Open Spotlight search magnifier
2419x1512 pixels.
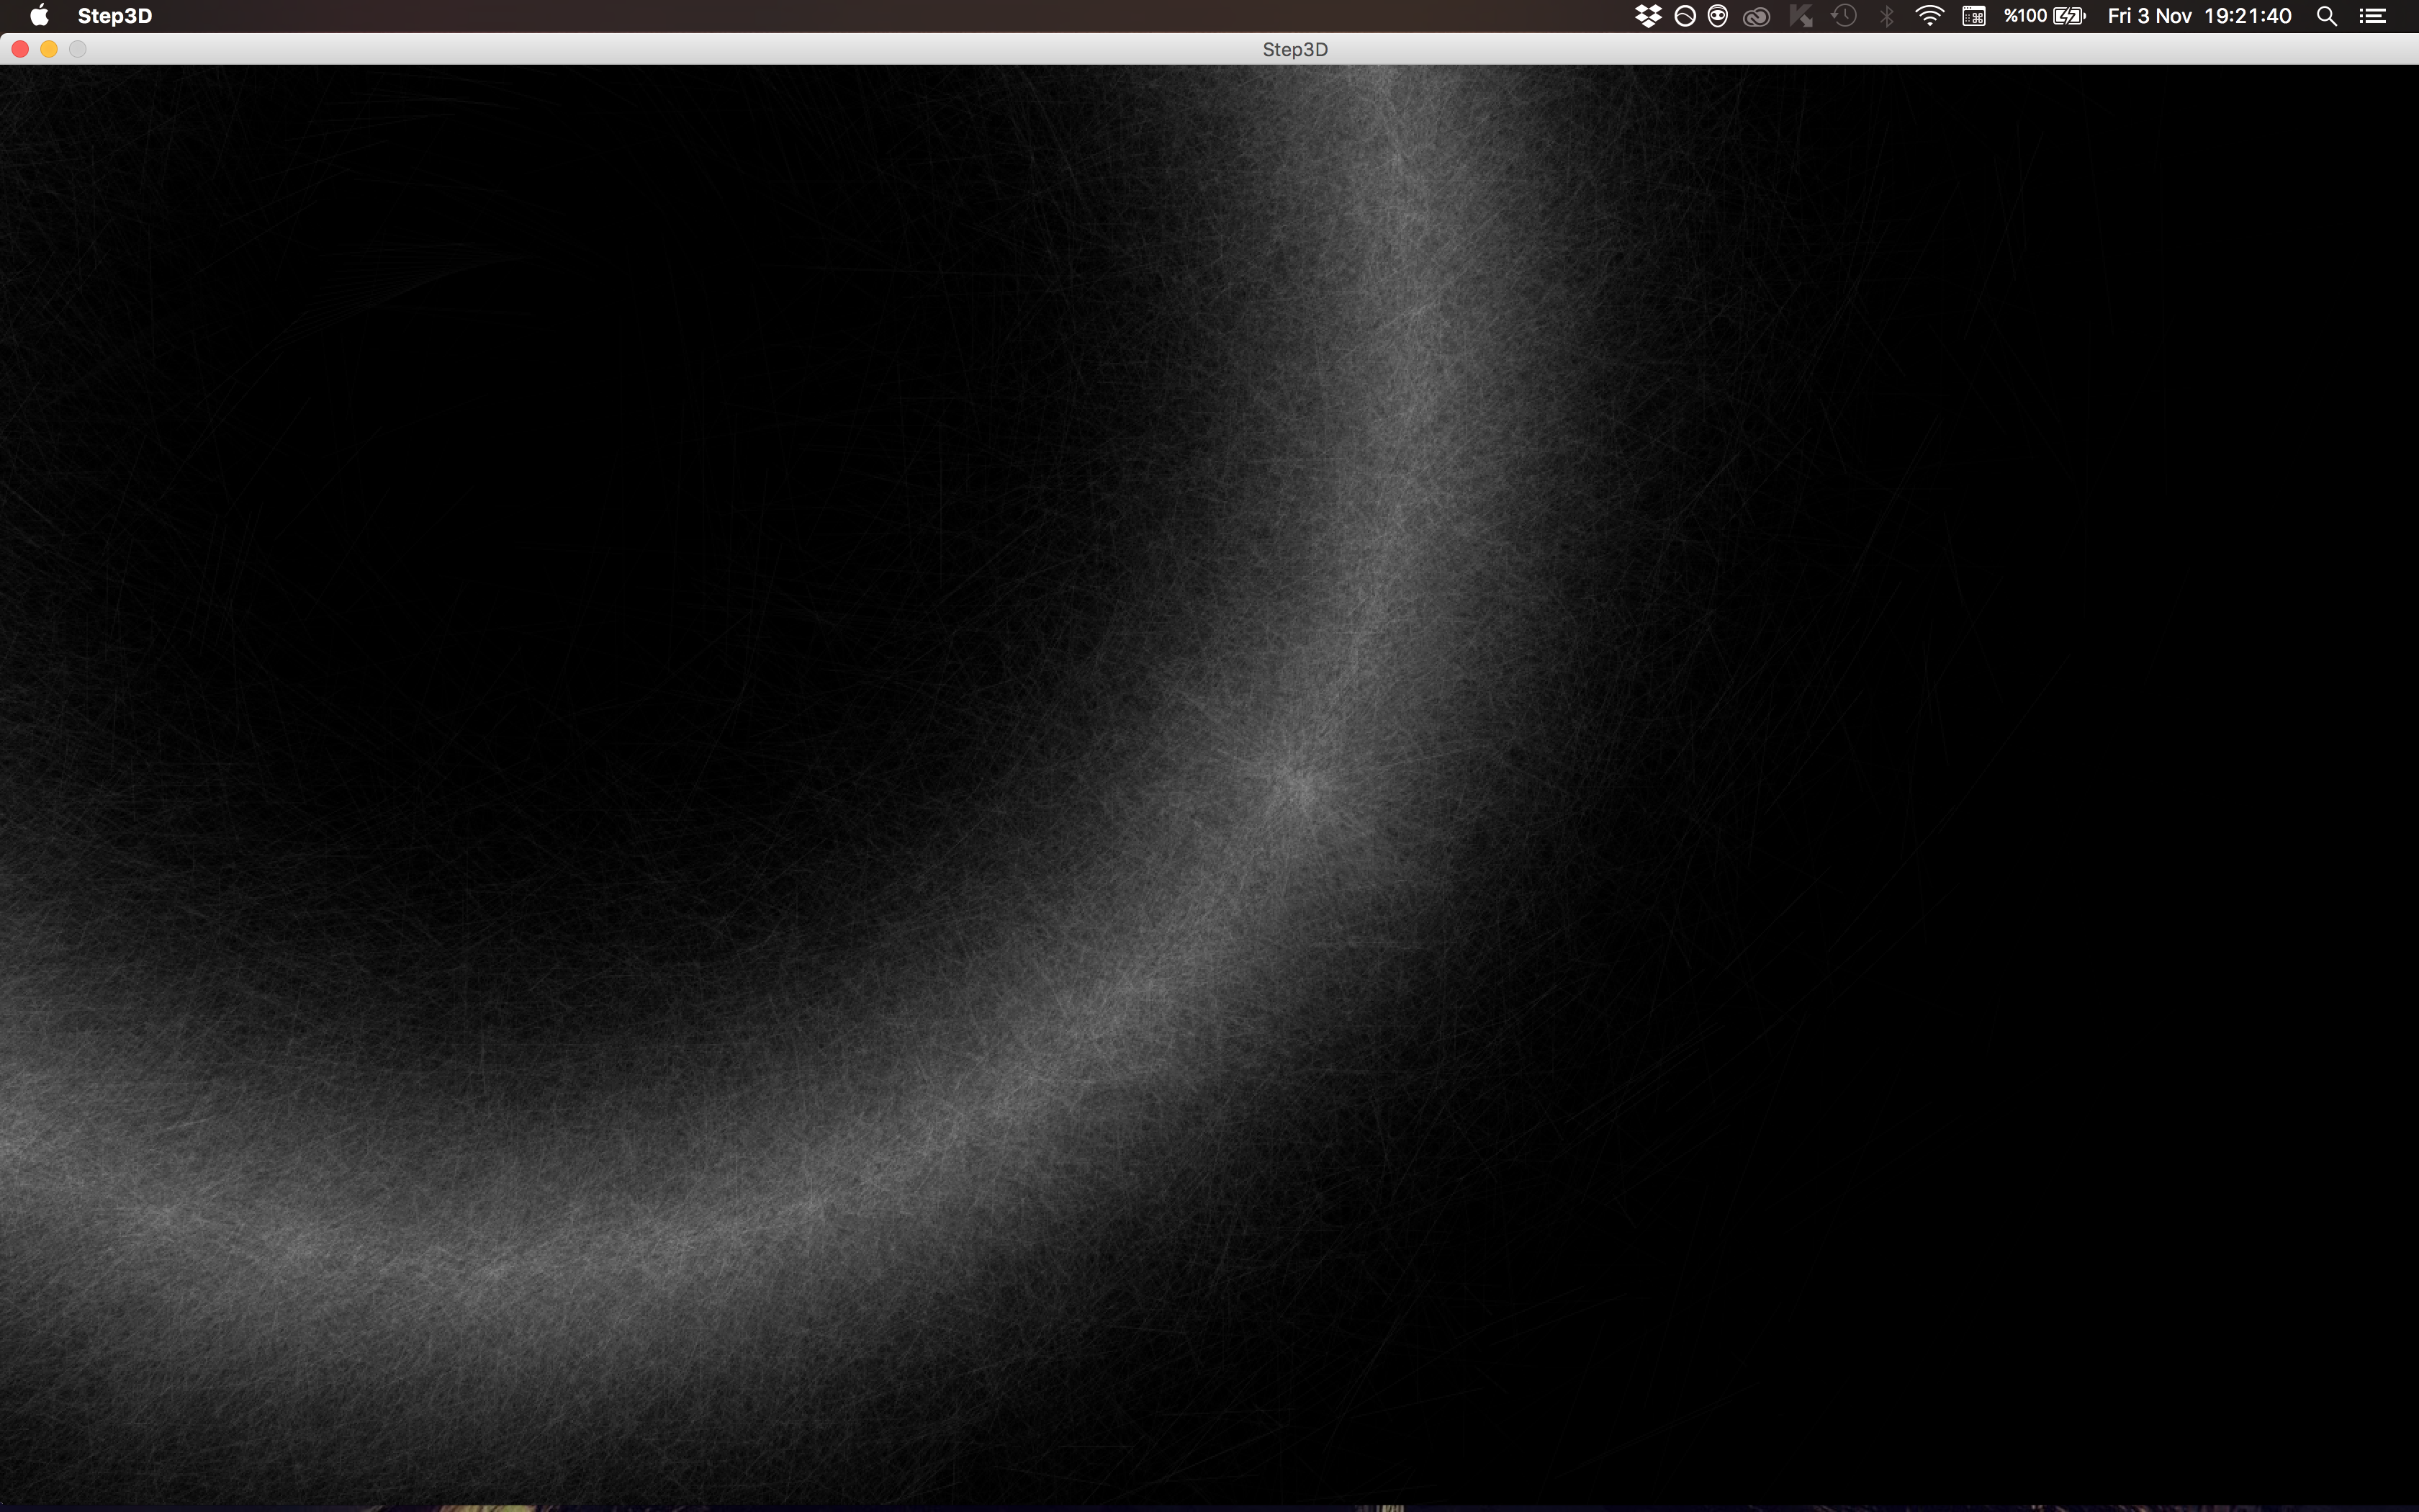pos(2327,16)
